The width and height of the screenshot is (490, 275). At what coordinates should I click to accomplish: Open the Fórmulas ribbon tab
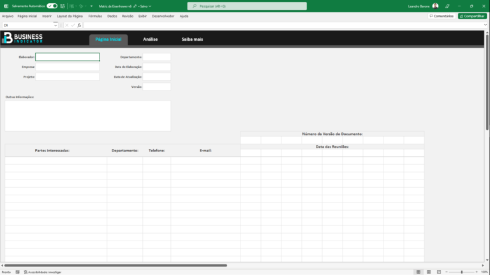[x=95, y=16]
